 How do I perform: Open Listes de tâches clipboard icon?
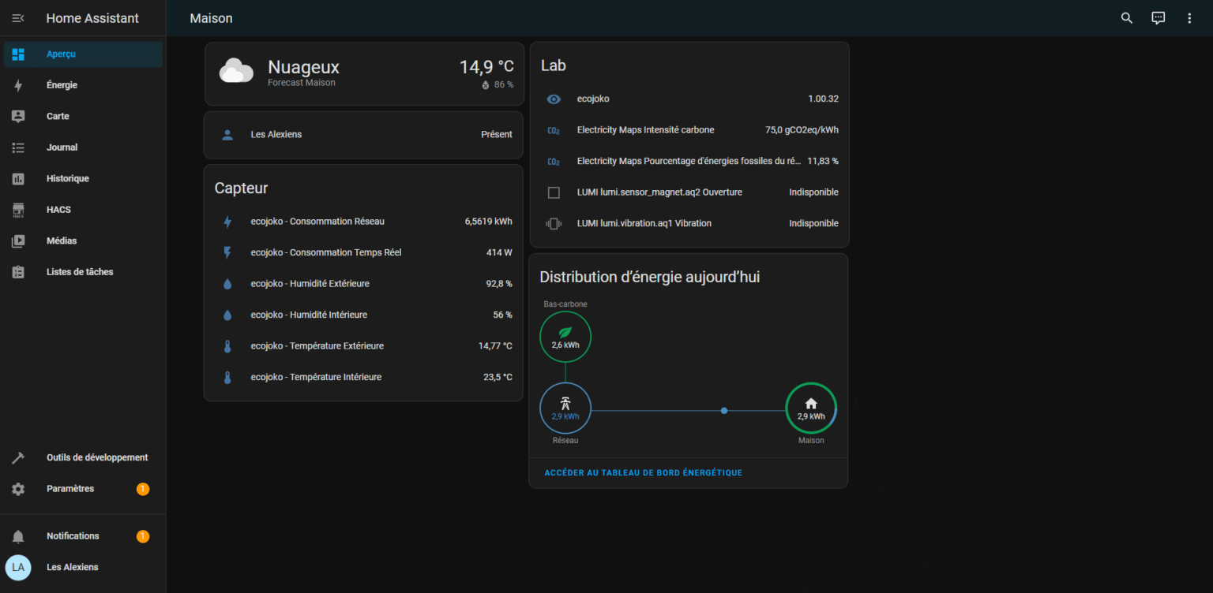18,272
